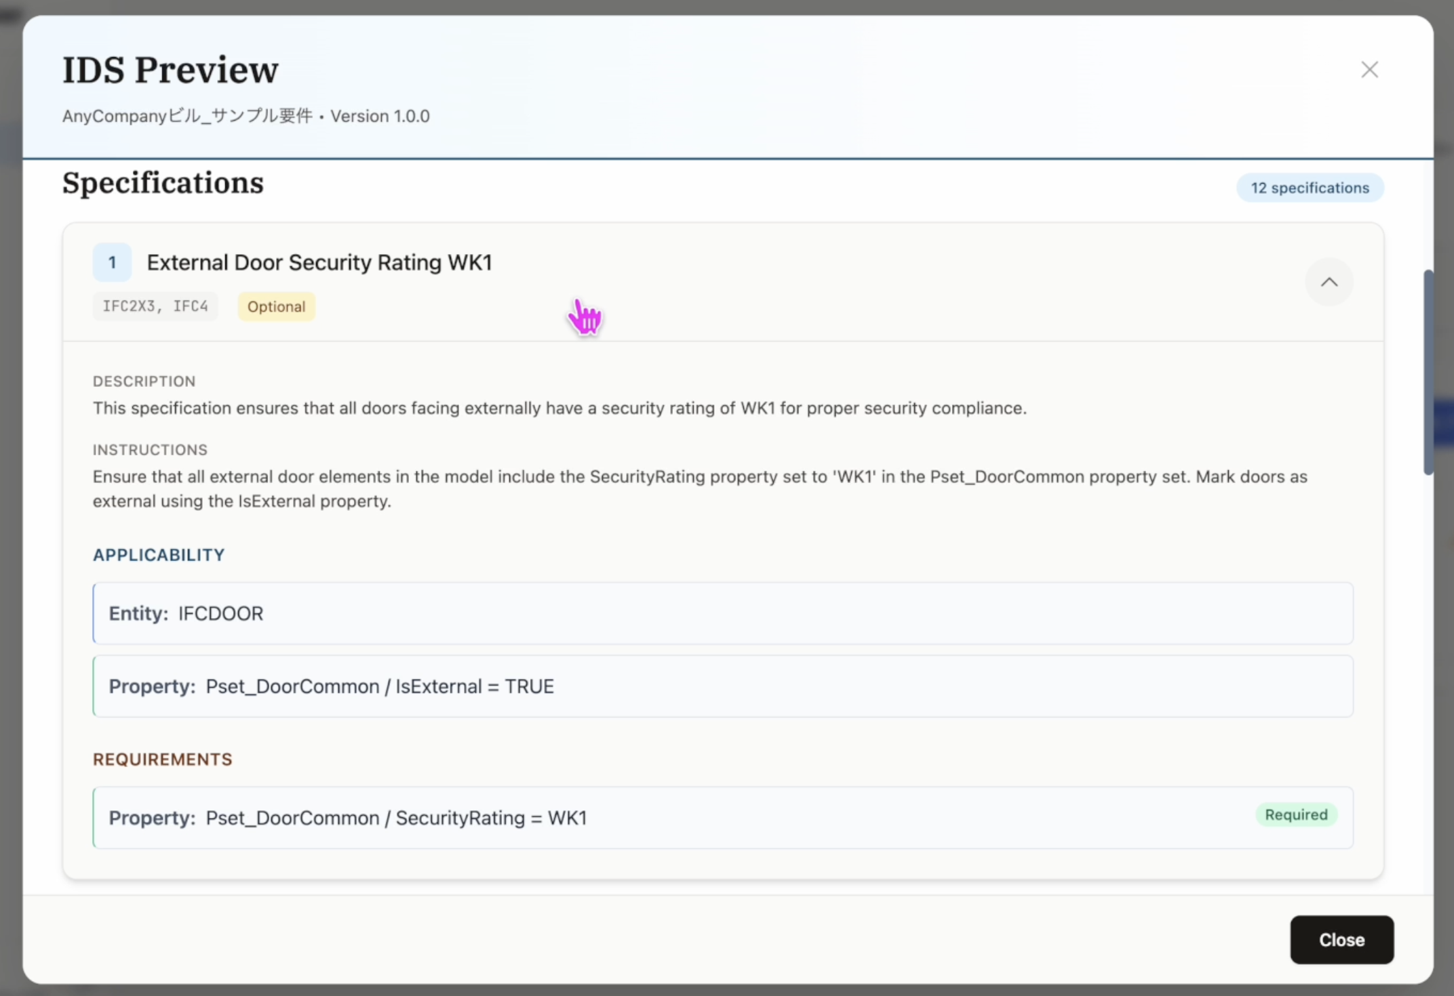Click the dialog's vertical scrollbar thumb
Viewport: 1454px width, 996px height.
[x=1428, y=373]
